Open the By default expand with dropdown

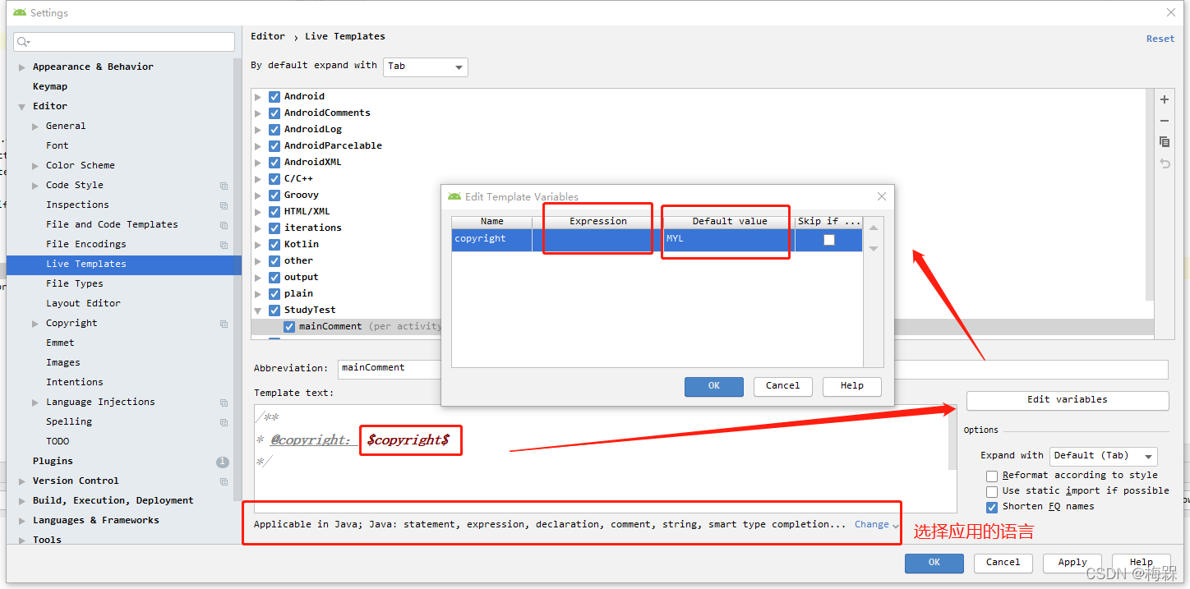425,67
